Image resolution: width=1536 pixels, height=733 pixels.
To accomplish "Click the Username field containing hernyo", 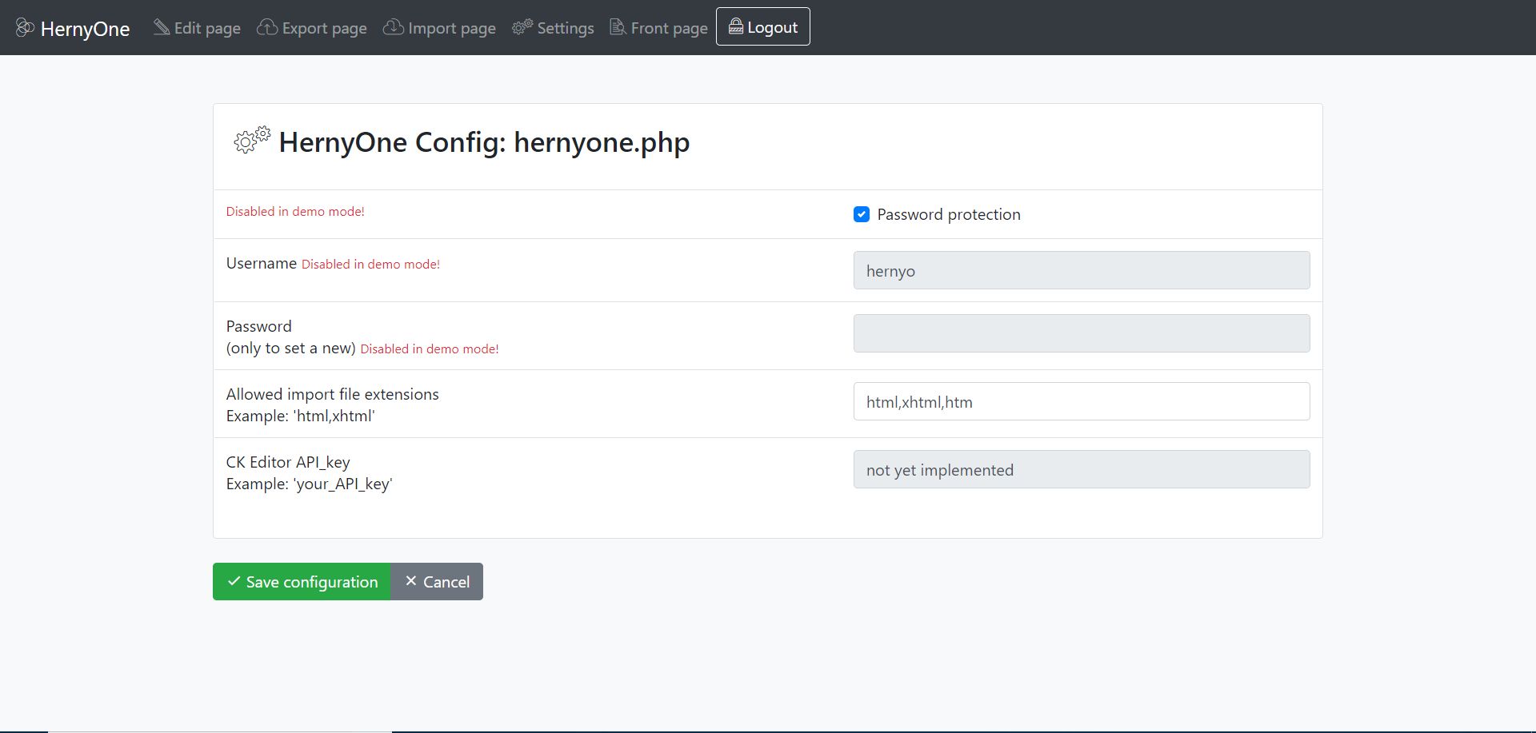I will (x=1082, y=270).
